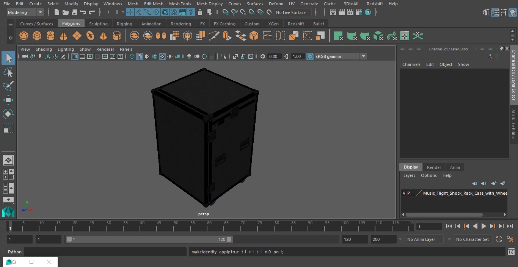This screenshot has width=518, height=267.
Task: Click the Undo arrow icon
Action: [83, 12]
